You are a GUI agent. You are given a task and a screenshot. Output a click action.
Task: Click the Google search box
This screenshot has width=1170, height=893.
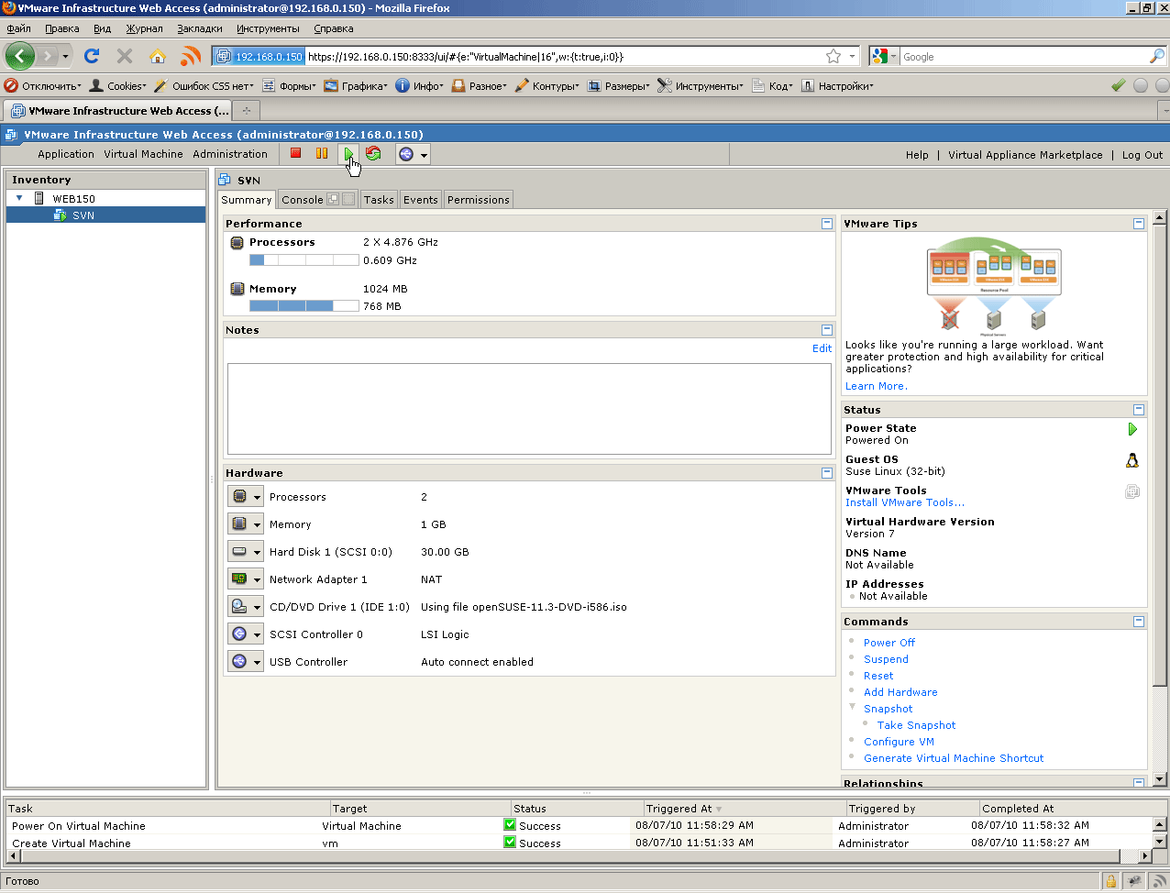(1022, 56)
